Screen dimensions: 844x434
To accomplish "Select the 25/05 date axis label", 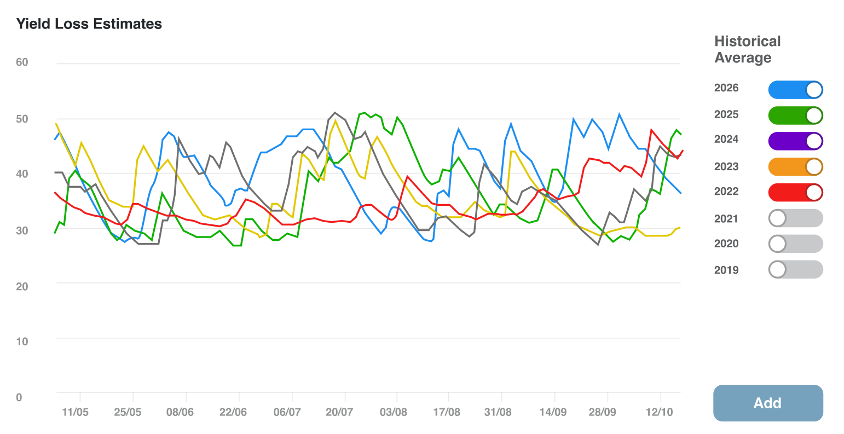I will pos(128,412).
